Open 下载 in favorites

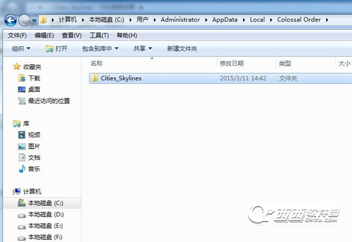[34, 78]
